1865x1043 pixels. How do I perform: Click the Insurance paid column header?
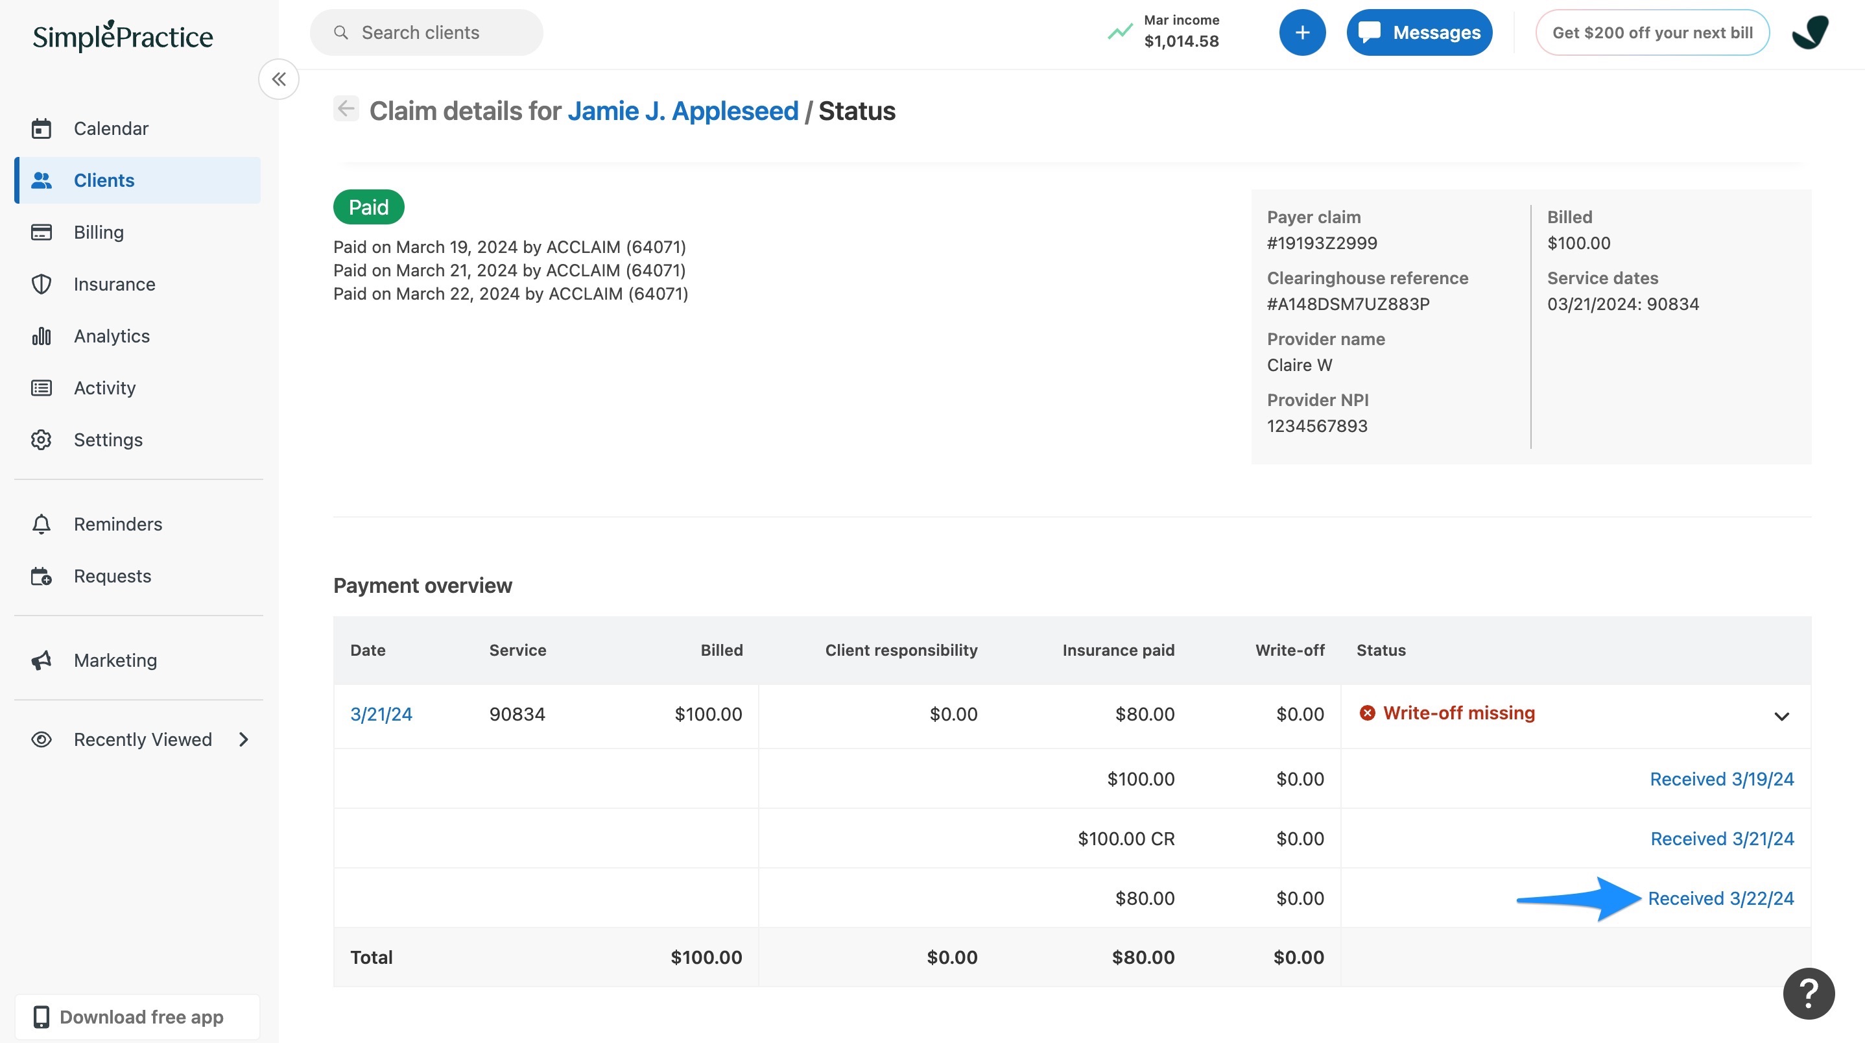(x=1118, y=650)
